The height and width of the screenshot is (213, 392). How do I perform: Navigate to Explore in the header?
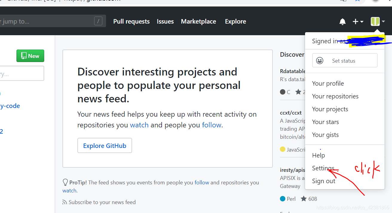[x=235, y=21]
